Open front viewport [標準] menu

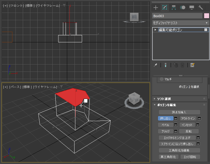(30, 6)
